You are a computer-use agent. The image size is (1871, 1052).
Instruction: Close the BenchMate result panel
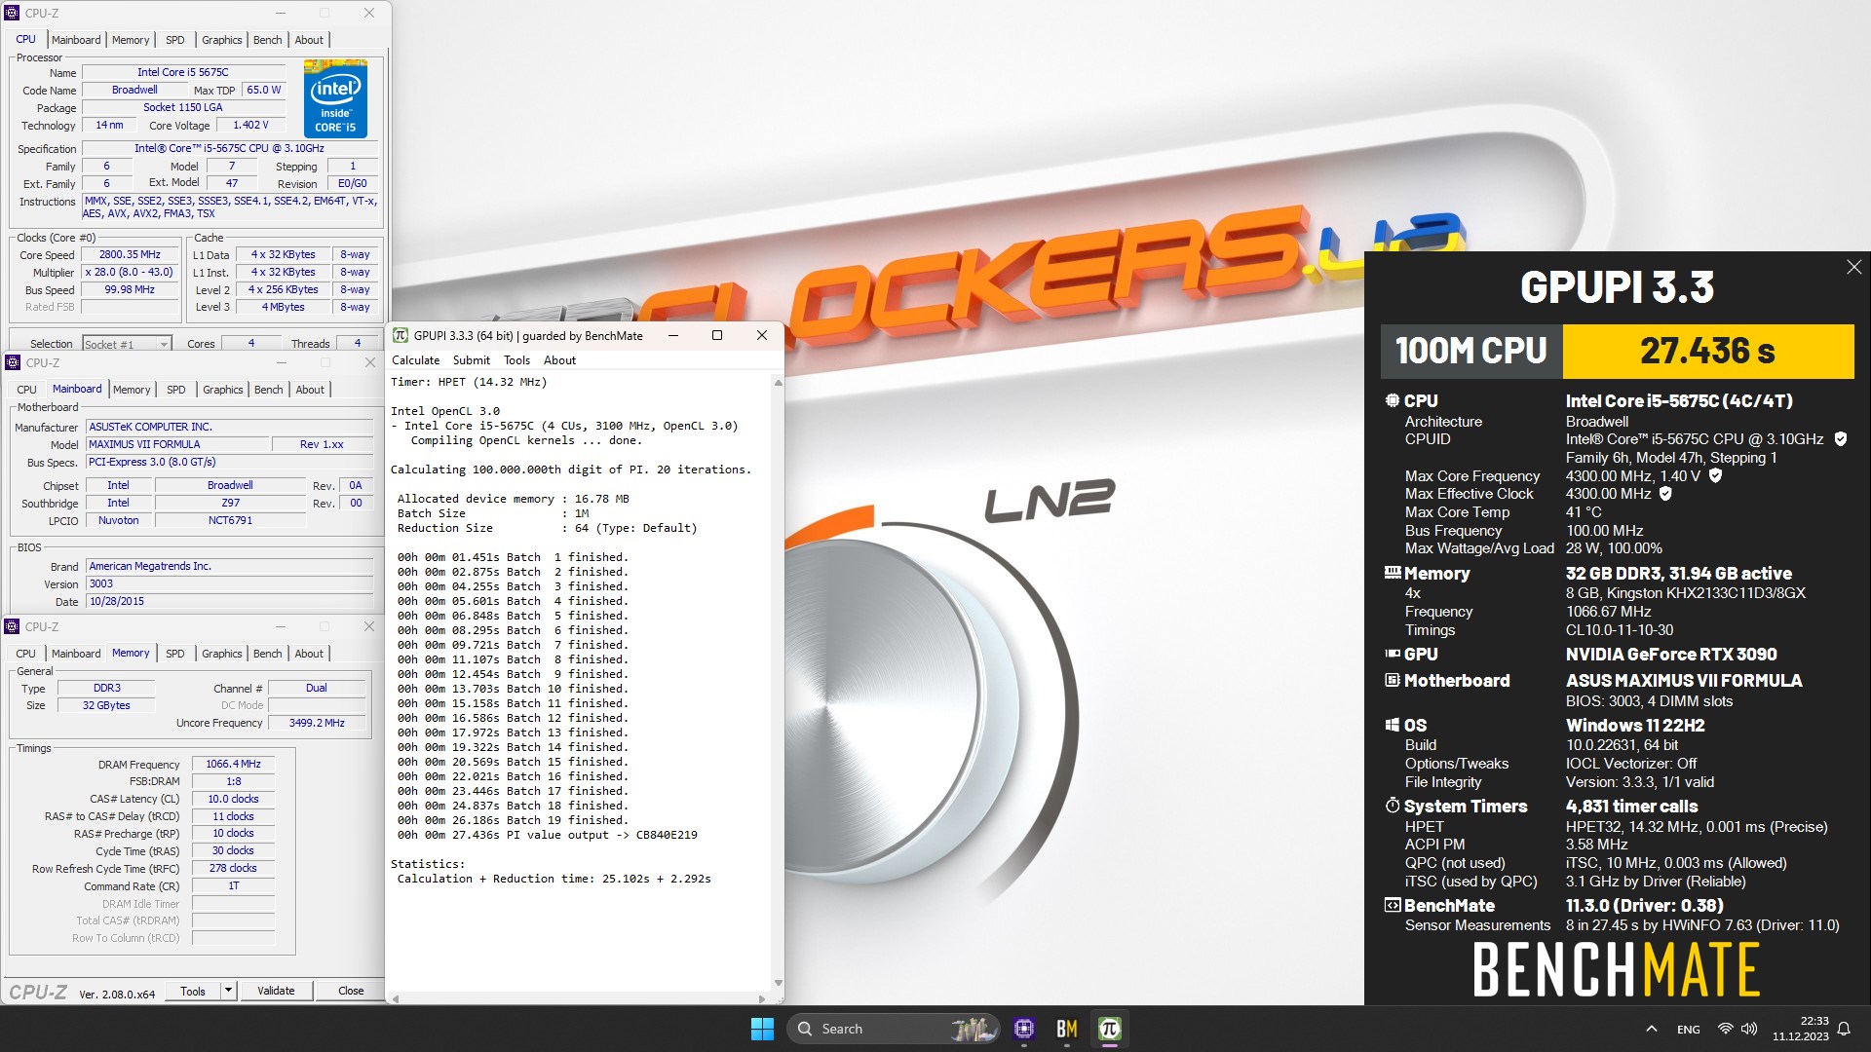point(1853,267)
